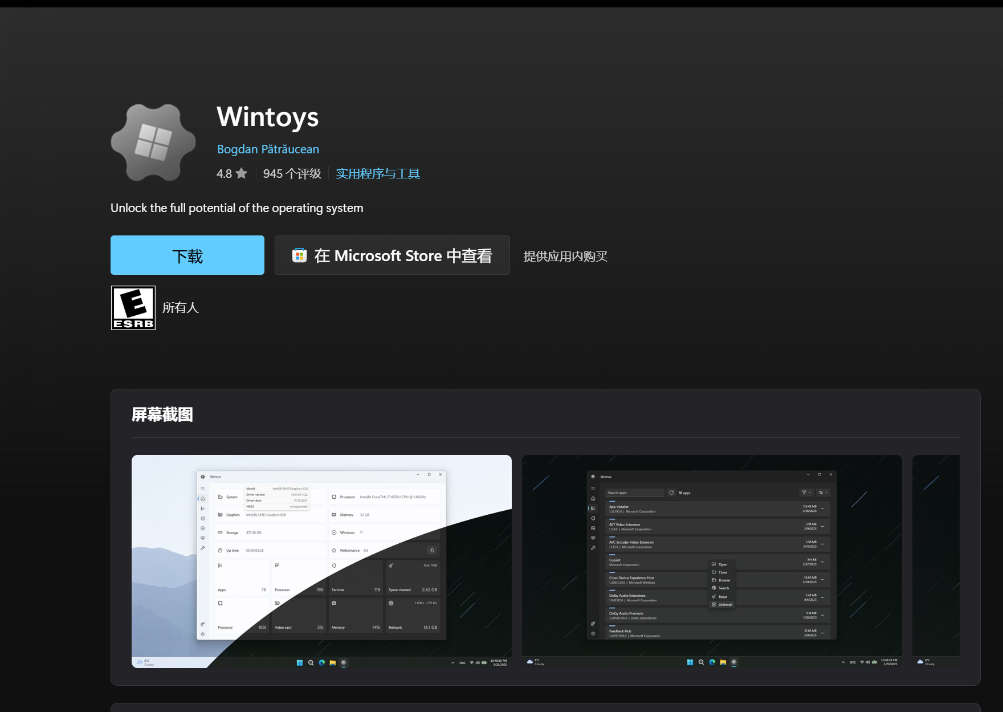Click the boost droplet icon on Performance card

(432, 550)
